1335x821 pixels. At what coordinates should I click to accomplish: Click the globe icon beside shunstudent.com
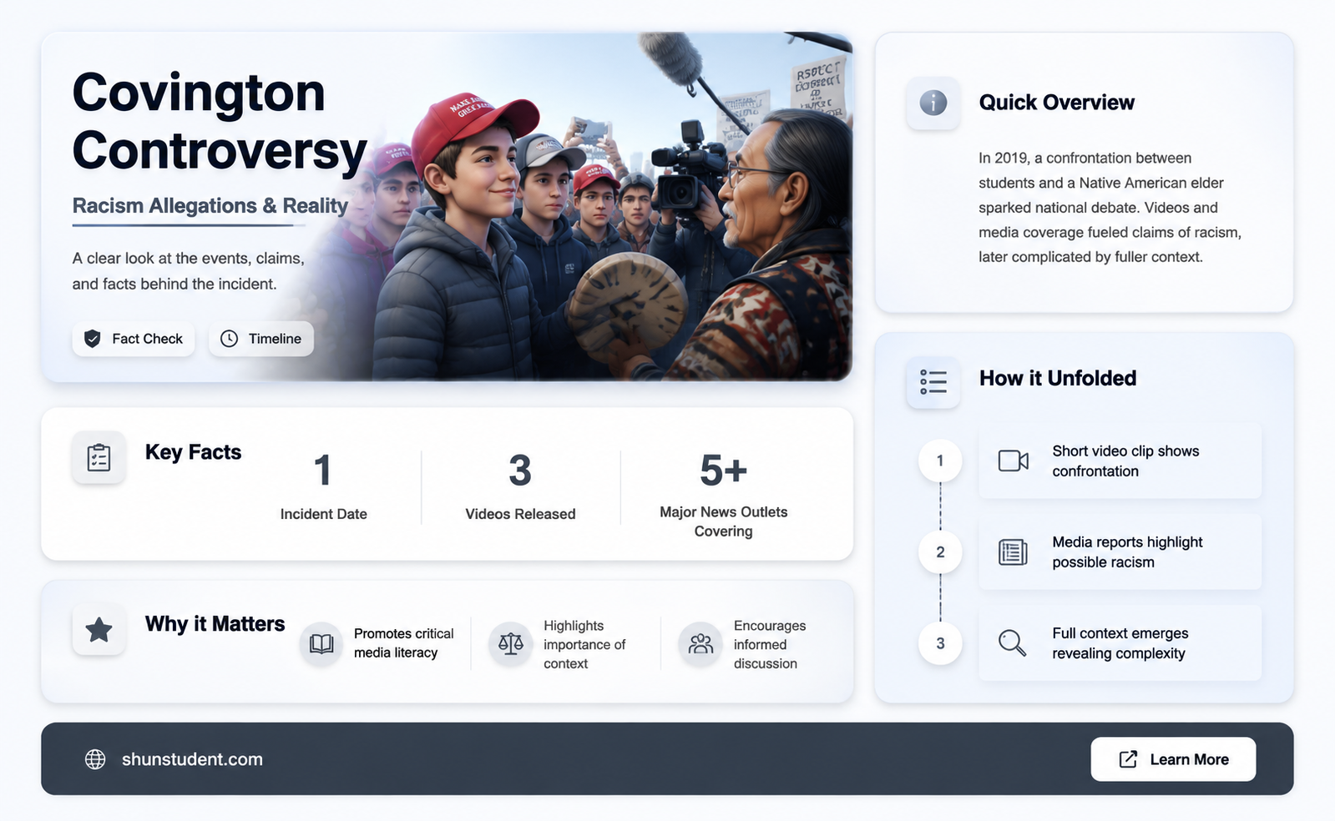pyautogui.click(x=95, y=759)
